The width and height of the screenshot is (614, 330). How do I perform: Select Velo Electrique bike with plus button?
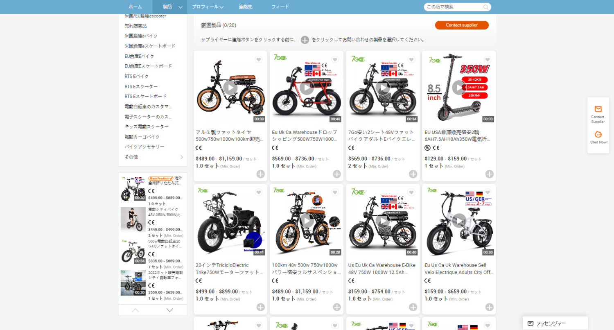[x=490, y=307]
